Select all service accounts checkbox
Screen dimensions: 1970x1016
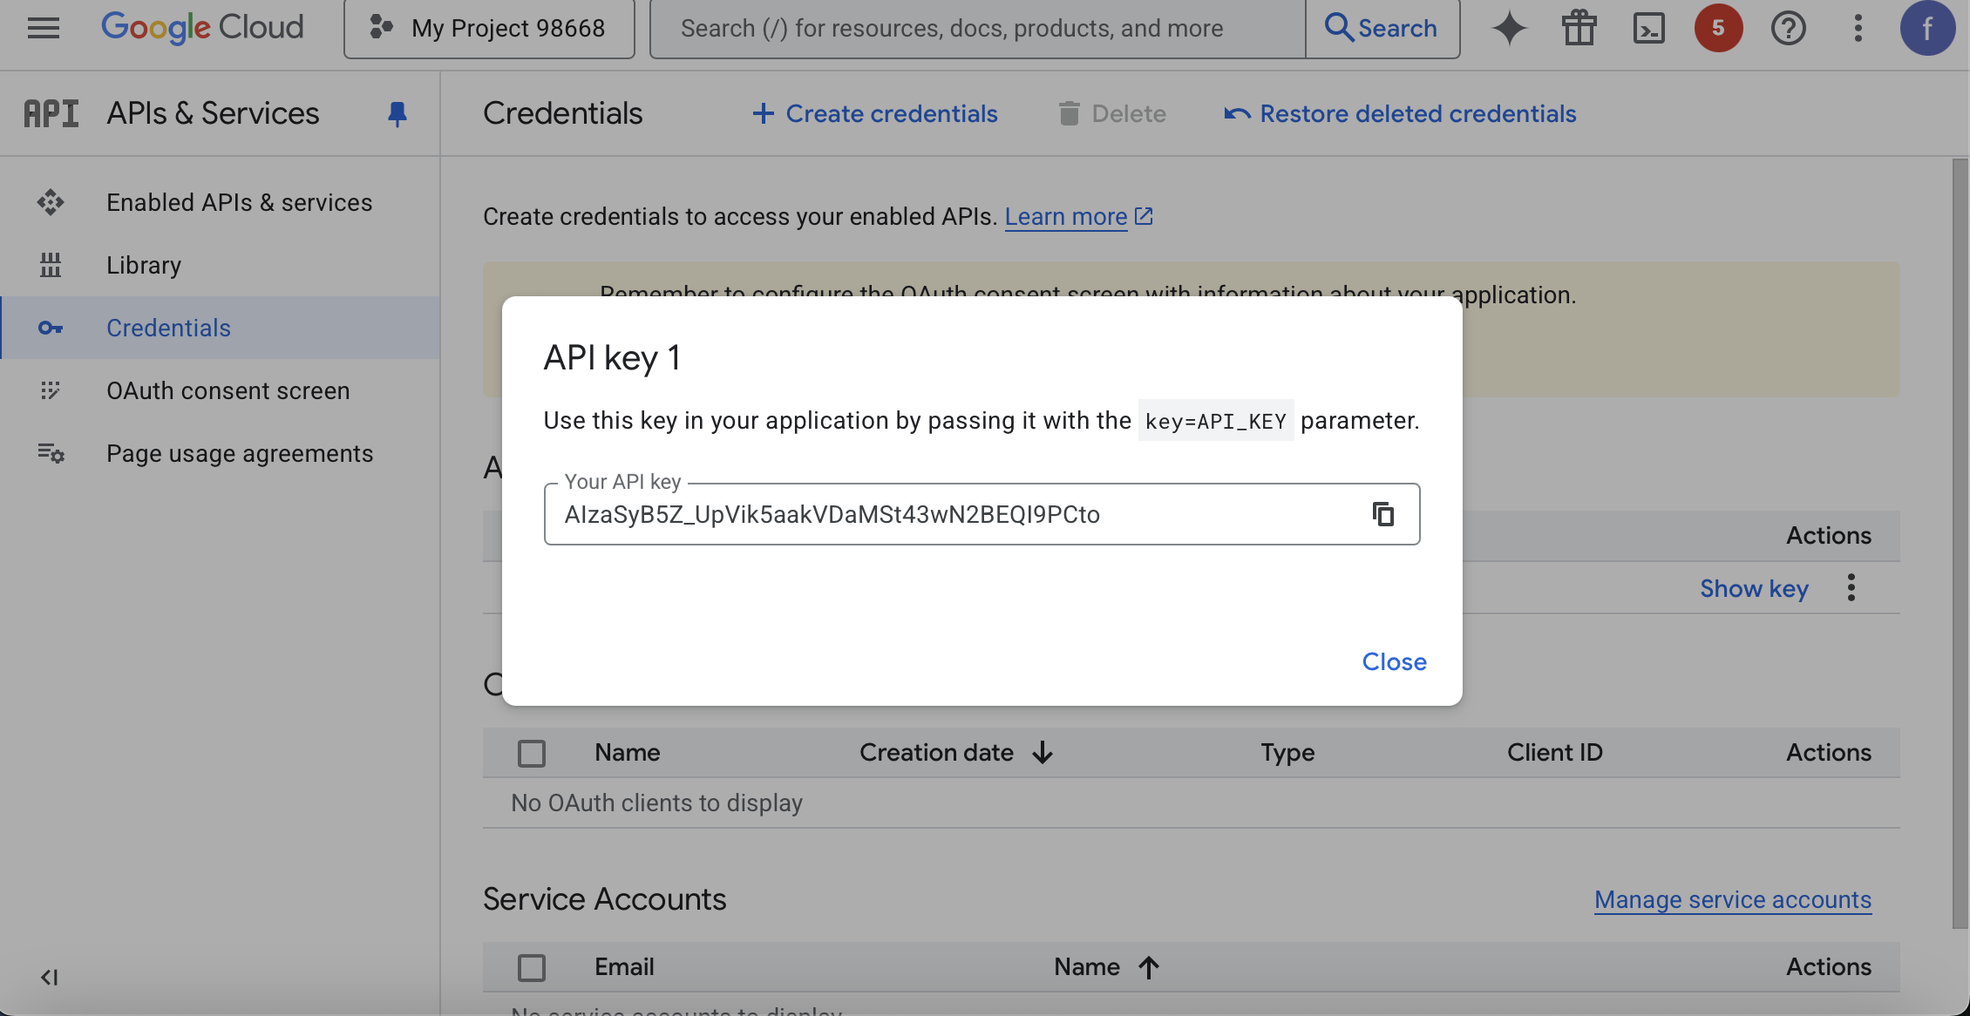(x=532, y=967)
